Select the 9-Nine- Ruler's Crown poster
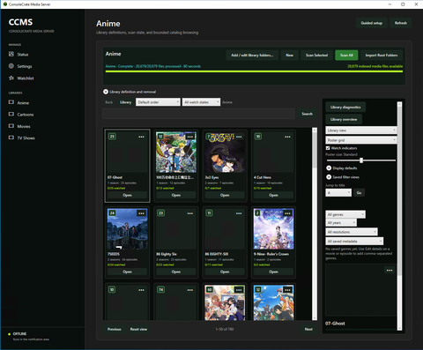This screenshot has height=350, width=423. click(273, 229)
